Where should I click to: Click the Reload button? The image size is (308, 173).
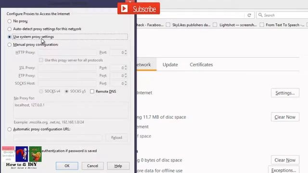click(116, 138)
